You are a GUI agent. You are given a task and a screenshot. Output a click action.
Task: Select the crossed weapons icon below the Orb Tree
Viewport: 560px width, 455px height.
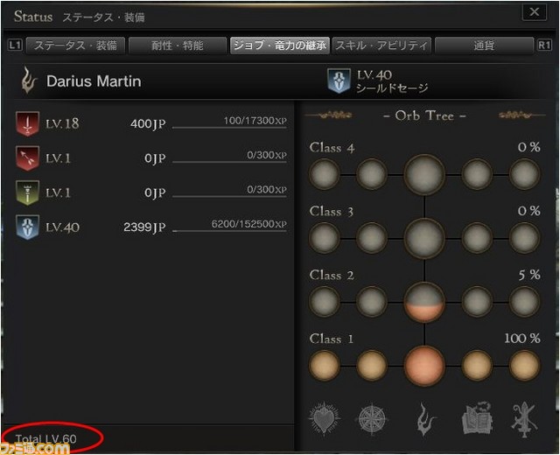pos(523,419)
